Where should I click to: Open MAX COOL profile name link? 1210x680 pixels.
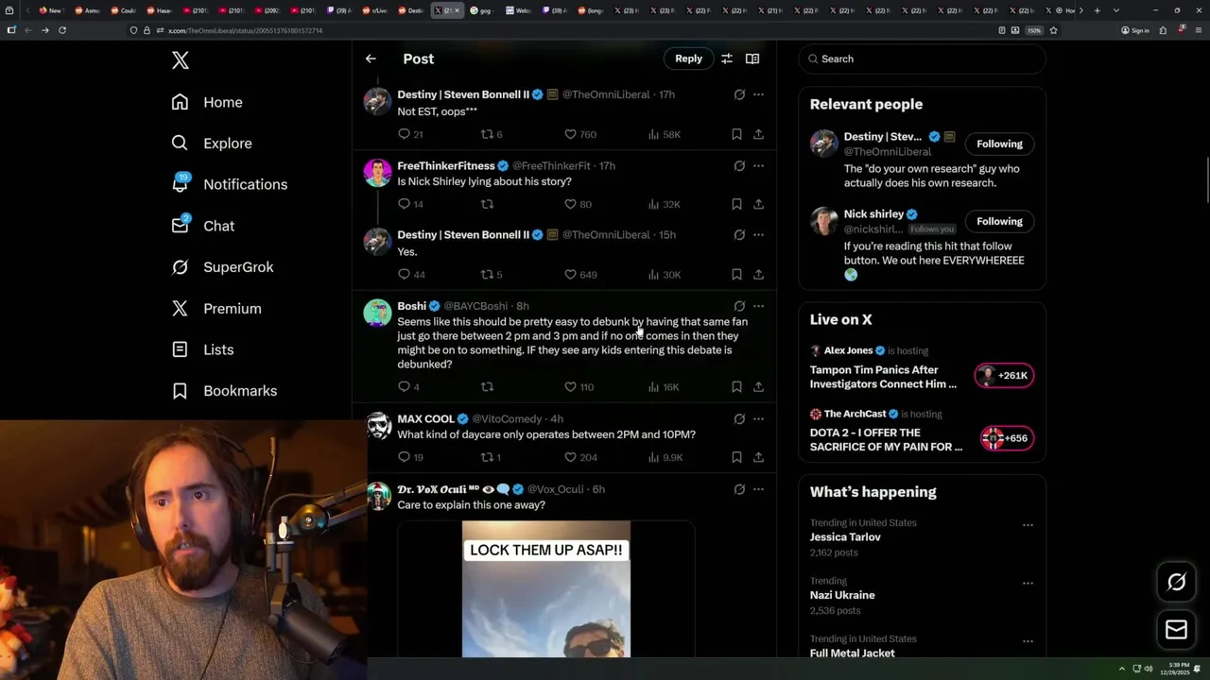(x=425, y=418)
